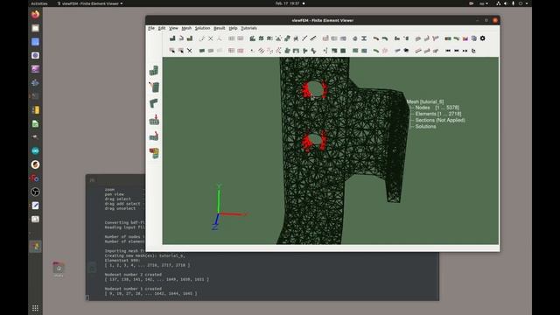
Task: Launch Firefox from the dock
Action: (35, 15)
